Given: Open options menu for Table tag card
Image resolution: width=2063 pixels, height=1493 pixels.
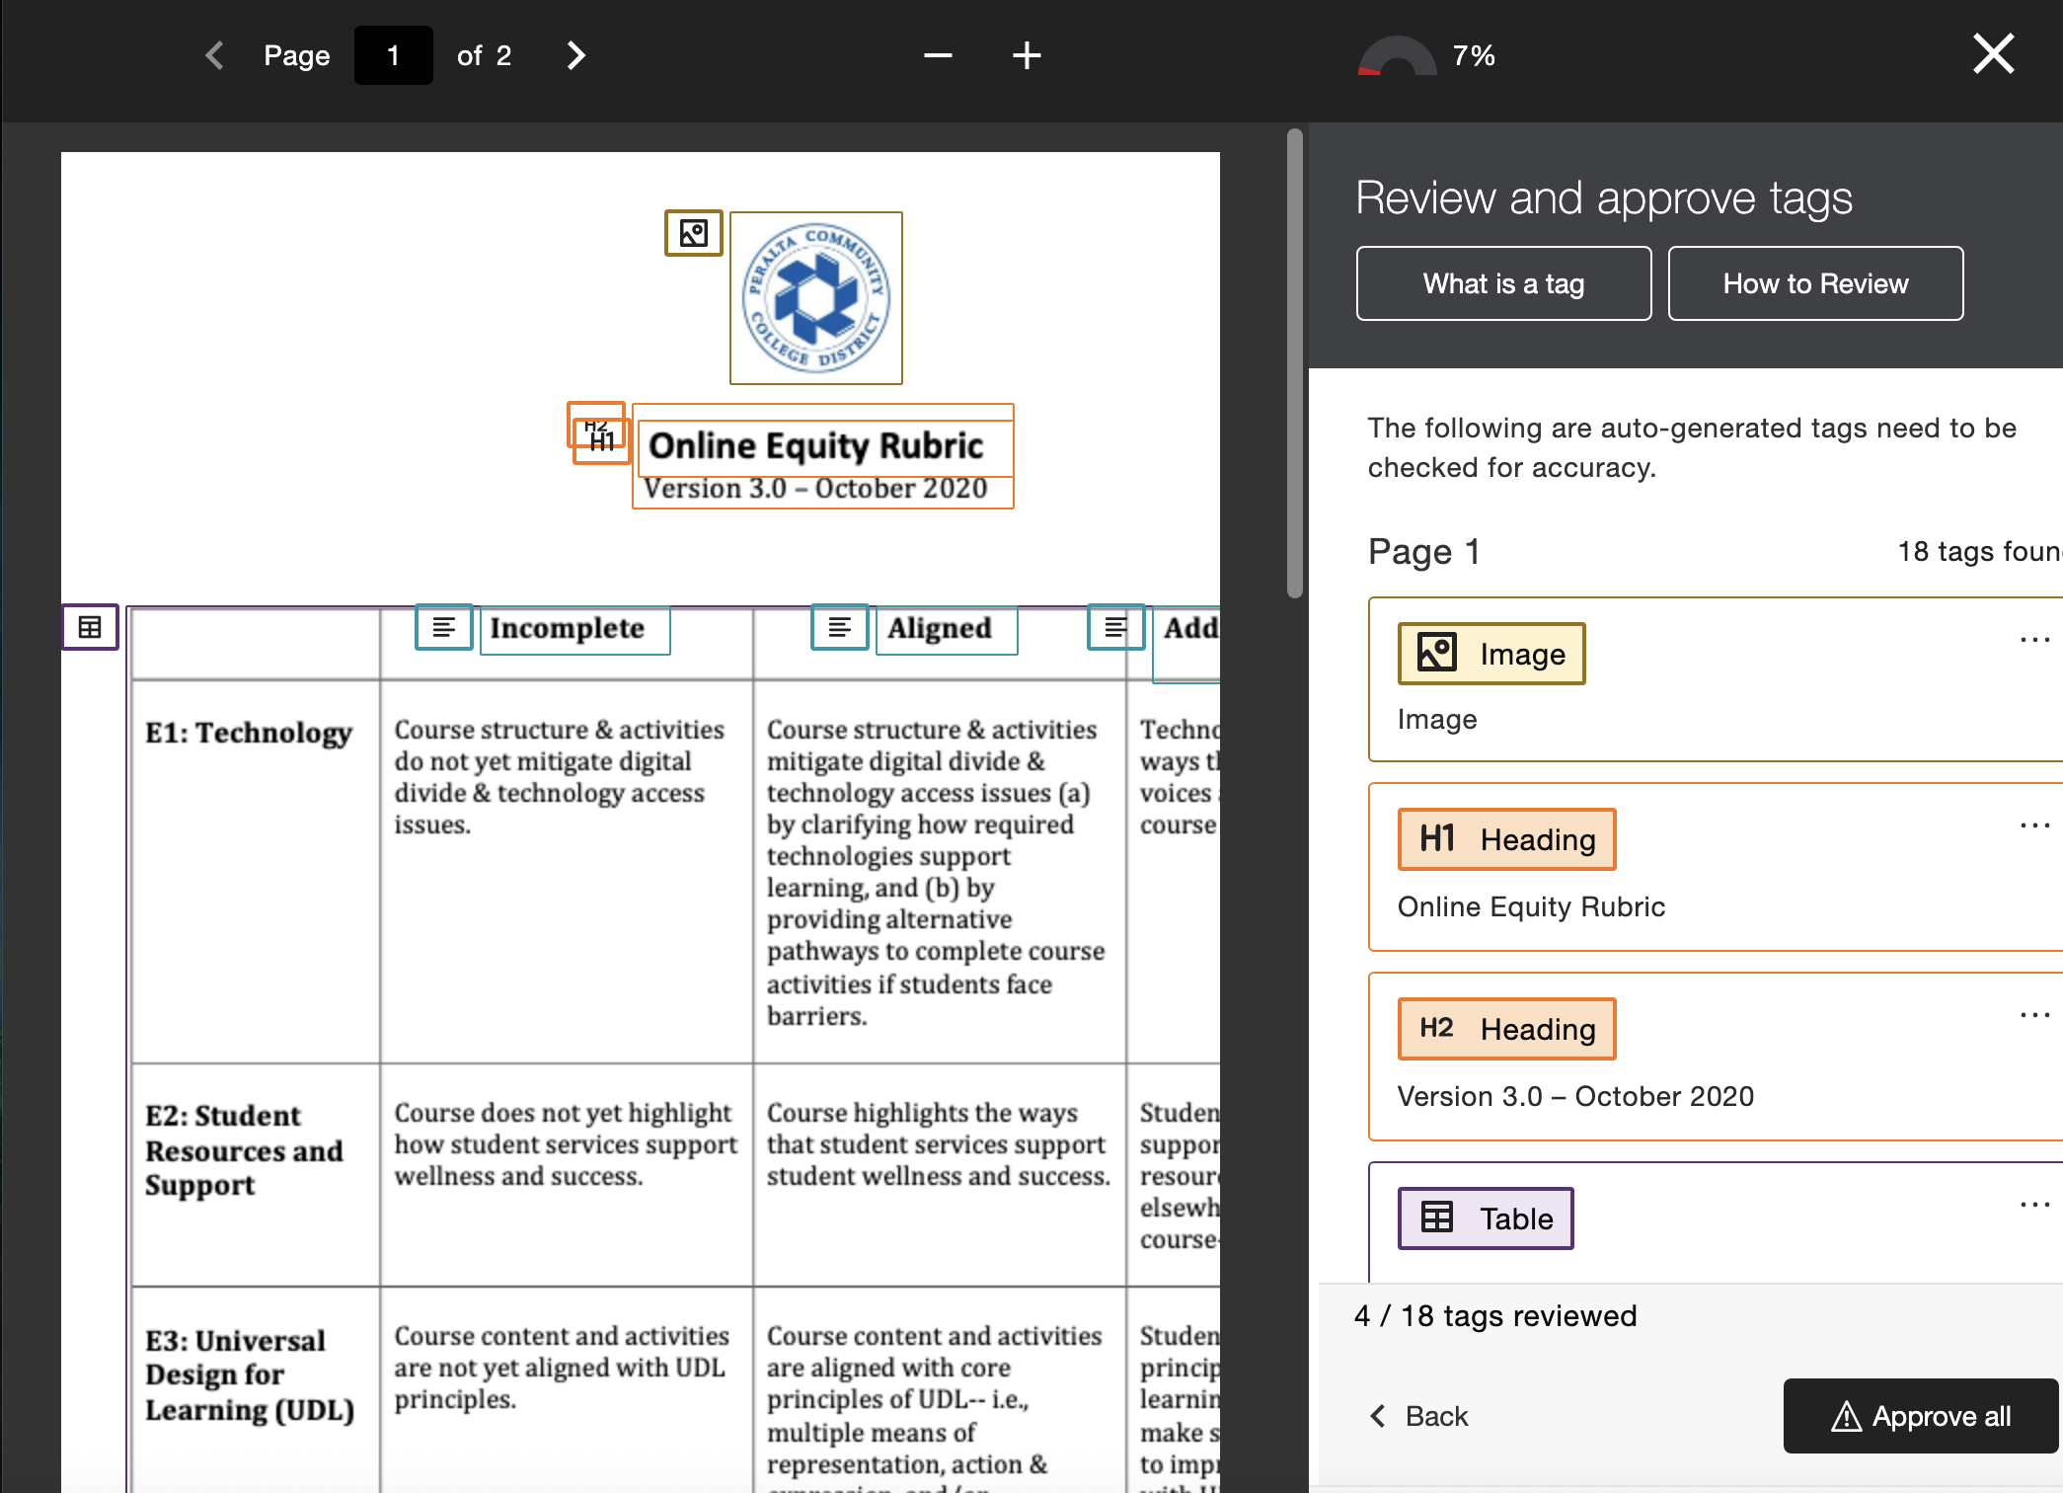Looking at the screenshot, I should click(2034, 1205).
